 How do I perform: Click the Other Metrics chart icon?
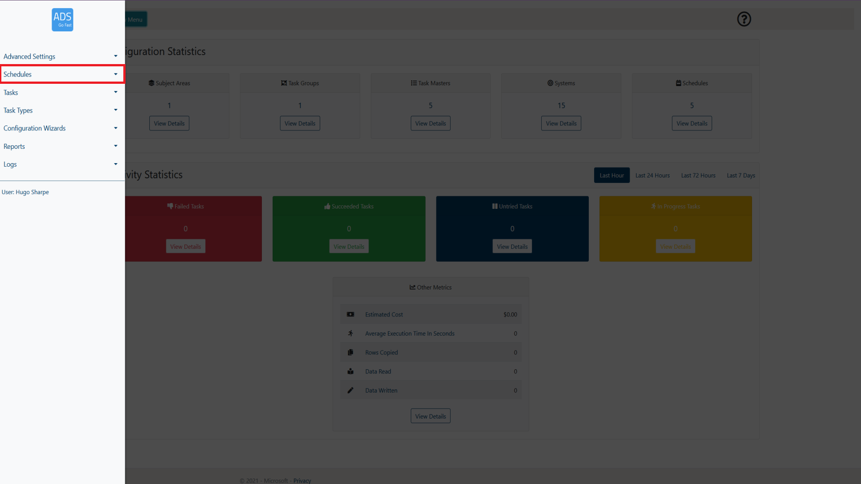click(412, 287)
